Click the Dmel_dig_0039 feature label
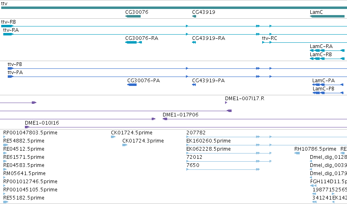The width and height of the screenshot is (347, 204). tap(328, 165)
